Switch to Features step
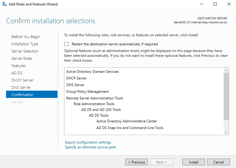The height and width of the screenshot is (168, 236). click(x=18, y=66)
